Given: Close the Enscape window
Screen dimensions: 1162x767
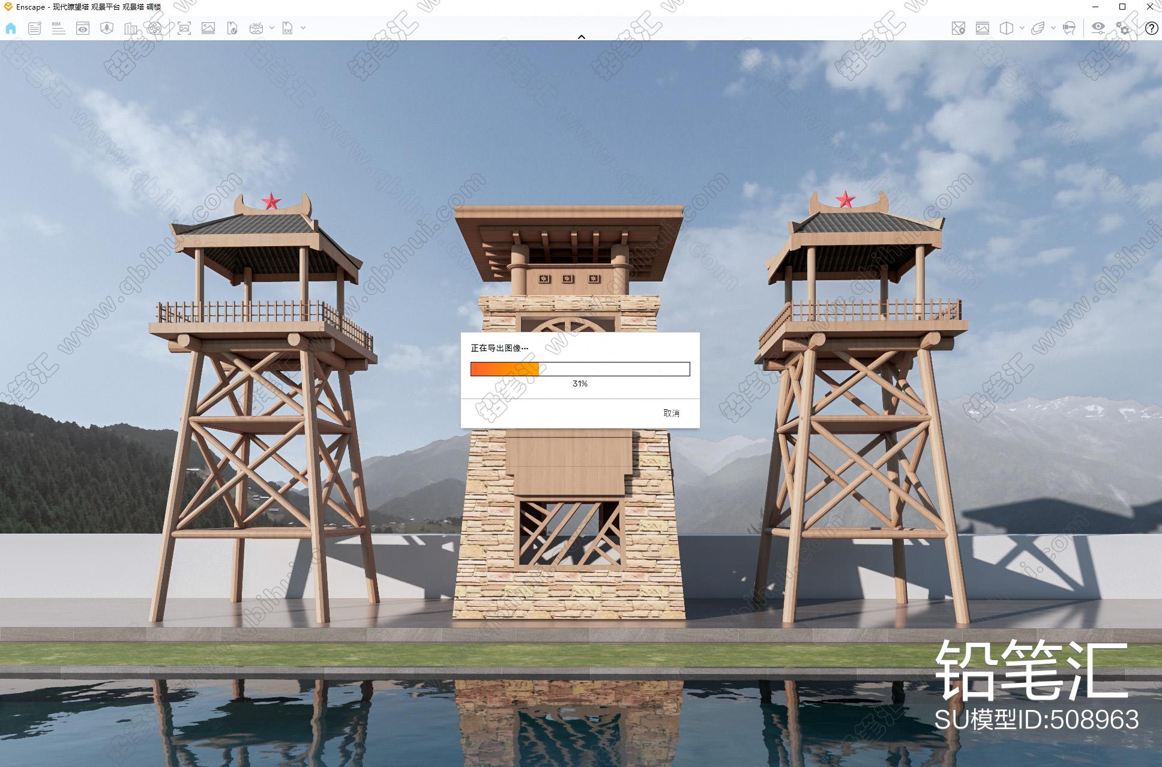Looking at the screenshot, I should (x=1149, y=7).
